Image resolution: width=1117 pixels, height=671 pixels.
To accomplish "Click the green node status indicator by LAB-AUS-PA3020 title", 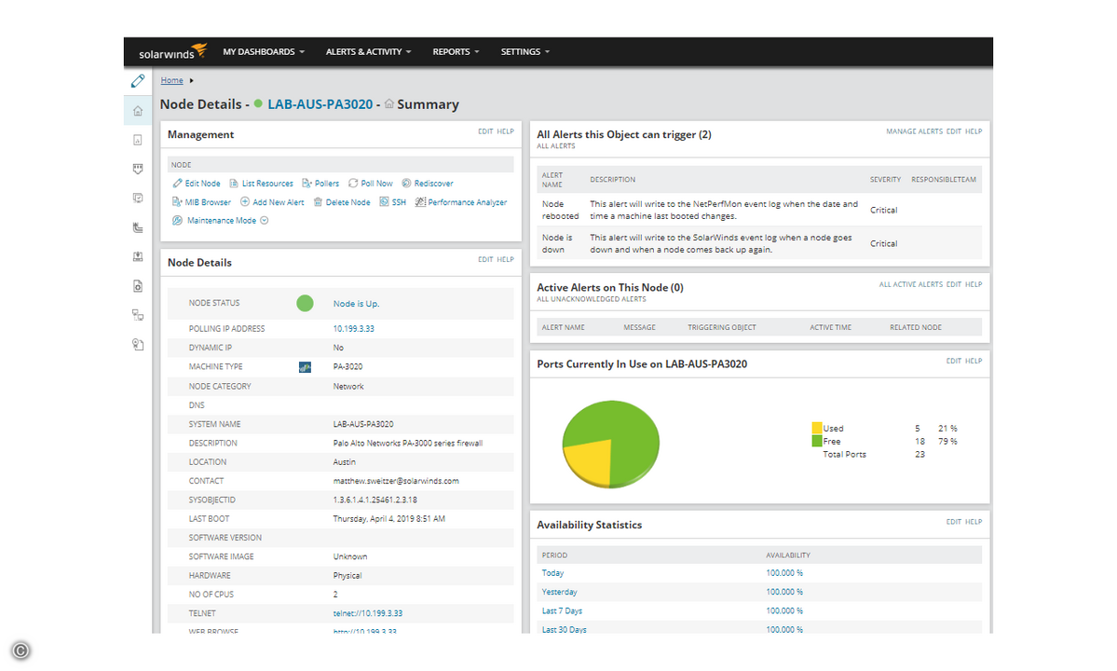I will click(258, 104).
